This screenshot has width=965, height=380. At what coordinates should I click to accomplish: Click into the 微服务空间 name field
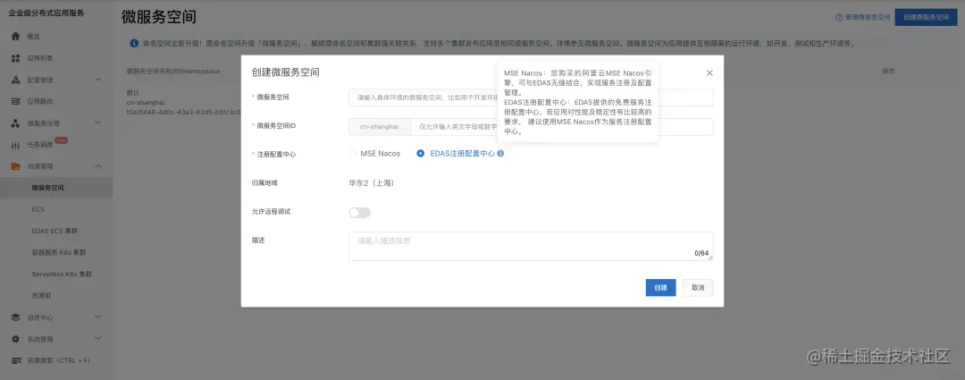[x=531, y=97]
